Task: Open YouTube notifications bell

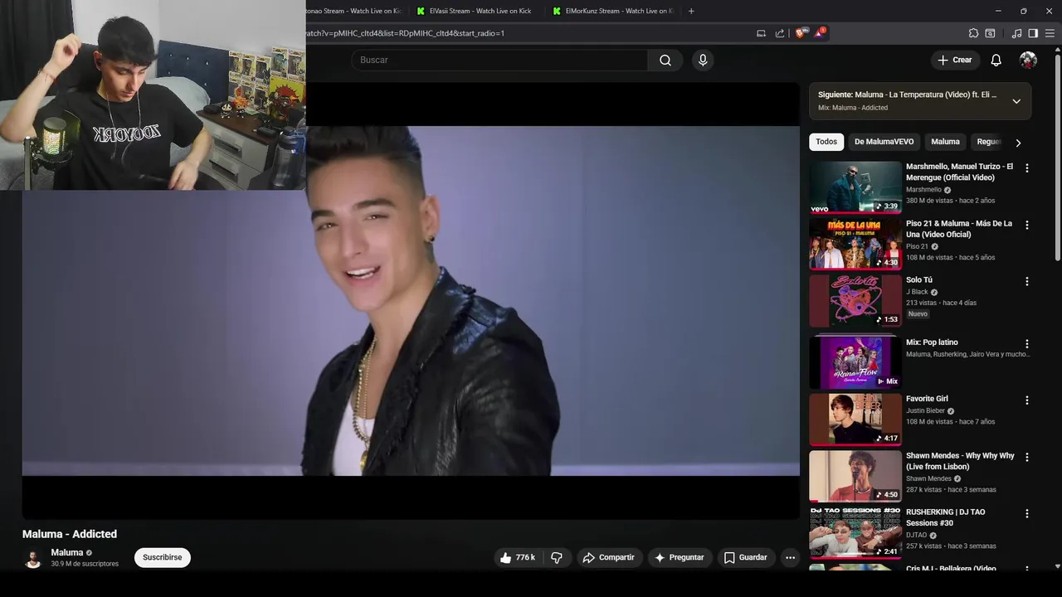Action: coord(996,60)
